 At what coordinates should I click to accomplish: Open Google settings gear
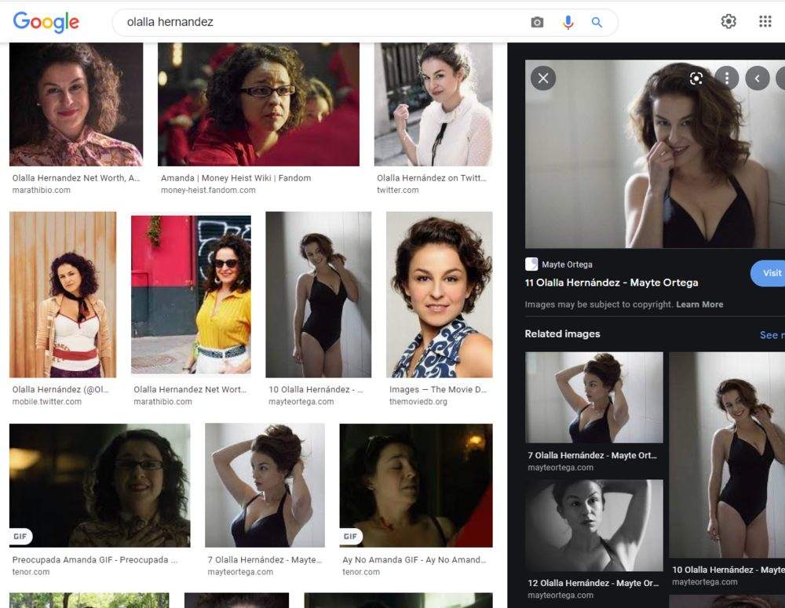[x=728, y=22]
